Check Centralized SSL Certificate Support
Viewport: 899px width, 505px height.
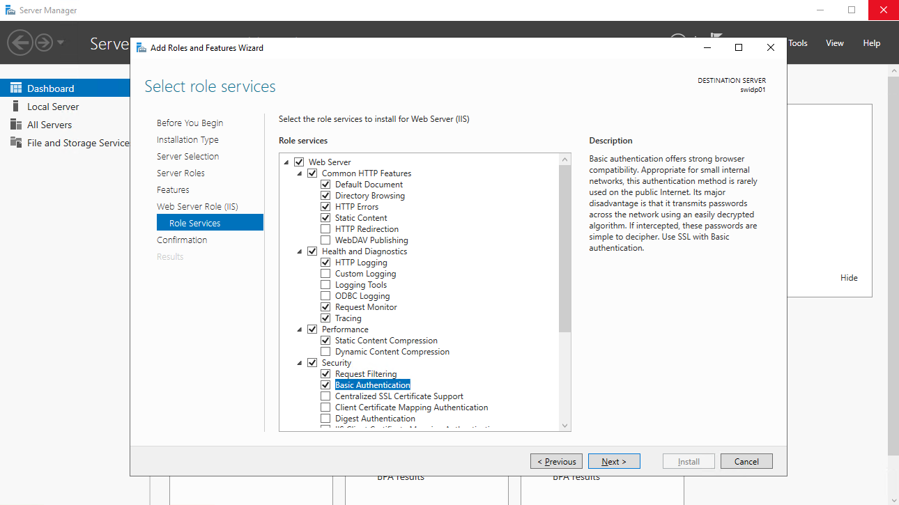[325, 396]
